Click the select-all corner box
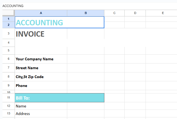 pyautogui.click(x=8, y=13)
